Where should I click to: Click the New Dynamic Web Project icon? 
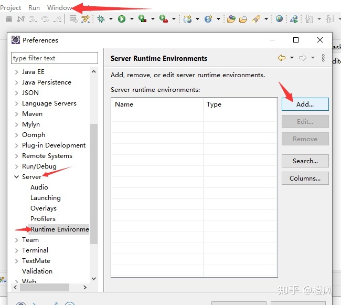click(x=187, y=19)
